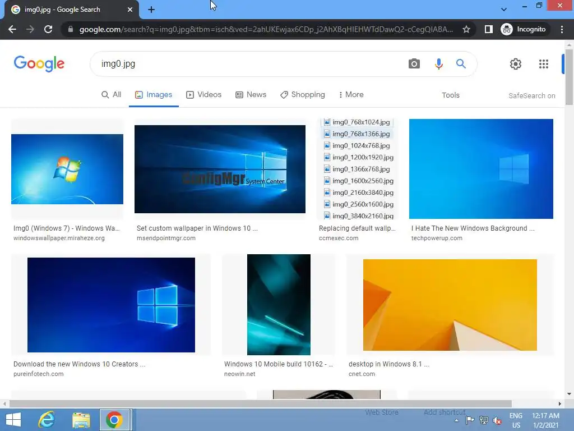Open the Action Center flag icon
Viewport: 574px width, 431px height.
click(x=470, y=420)
